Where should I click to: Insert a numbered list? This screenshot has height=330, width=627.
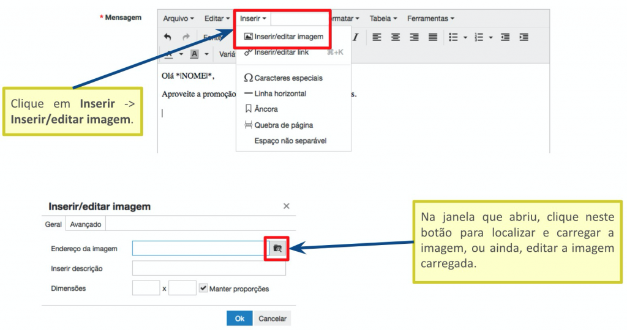(479, 37)
